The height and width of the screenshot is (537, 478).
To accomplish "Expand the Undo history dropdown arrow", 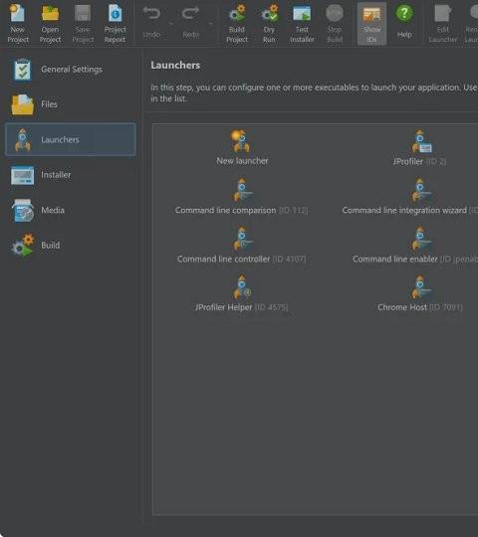I will (x=170, y=23).
